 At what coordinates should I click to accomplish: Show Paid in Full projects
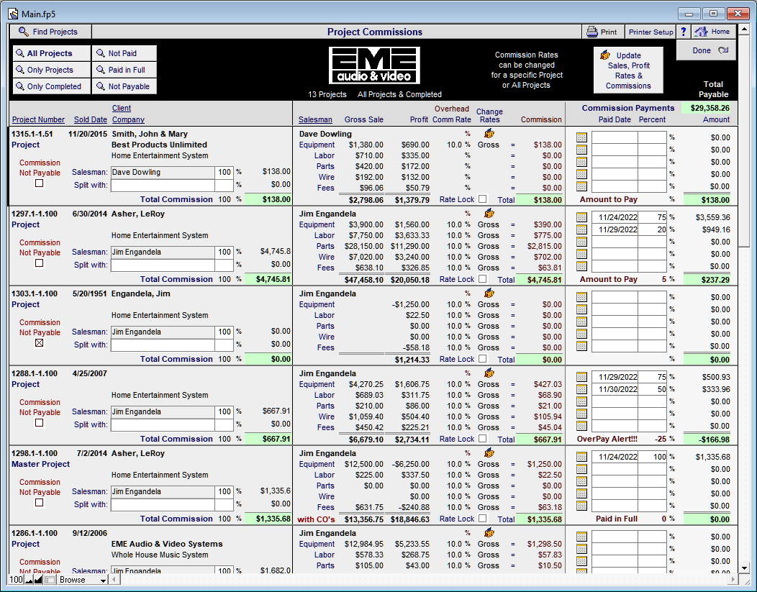pyautogui.click(x=124, y=70)
